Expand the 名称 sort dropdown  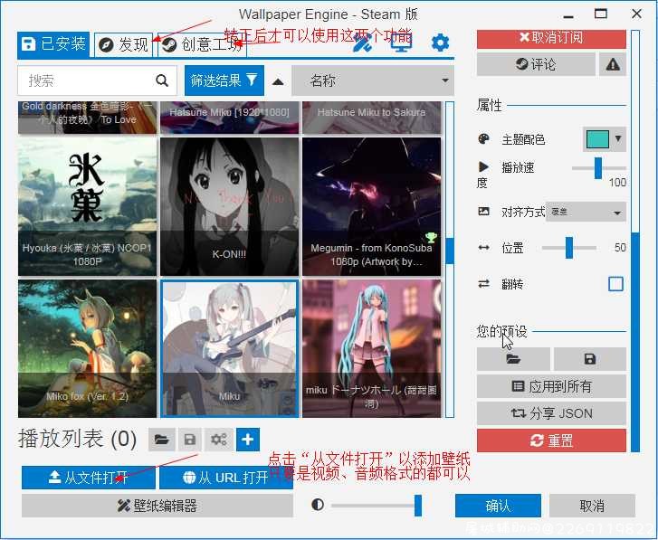[x=373, y=81]
